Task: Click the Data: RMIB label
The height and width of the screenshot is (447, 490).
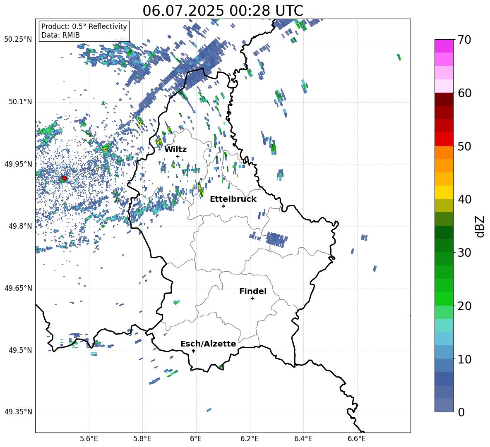Action: coord(60,35)
